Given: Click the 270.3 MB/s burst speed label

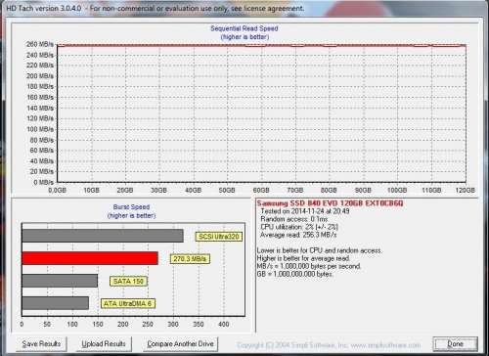Looking at the screenshot, I should click(x=190, y=259).
